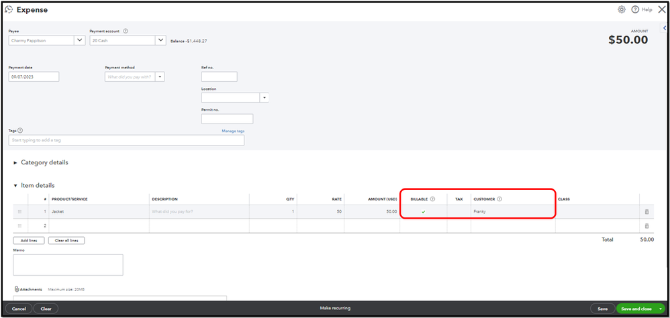Click the Payee field Charmy Pappitson
This screenshot has width=670, height=318.
pos(42,40)
